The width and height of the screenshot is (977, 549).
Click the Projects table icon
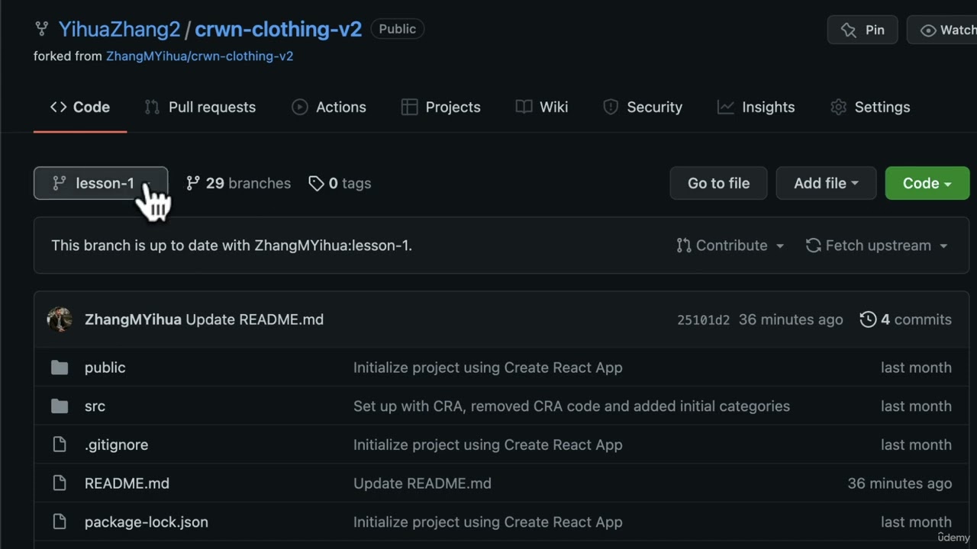(409, 108)
